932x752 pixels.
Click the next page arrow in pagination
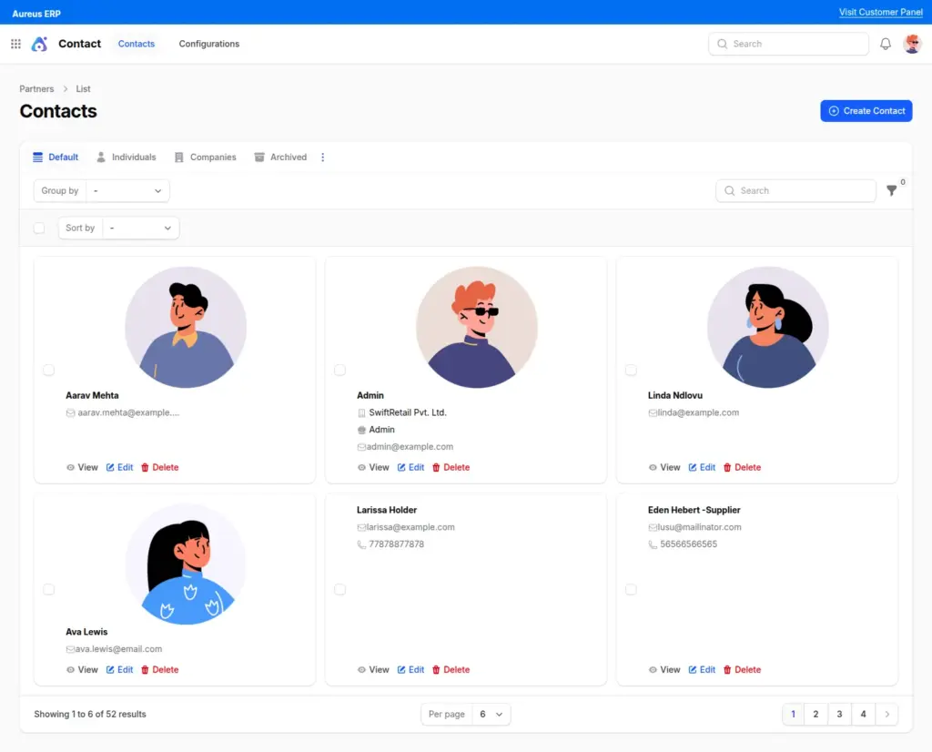point(887,715)
